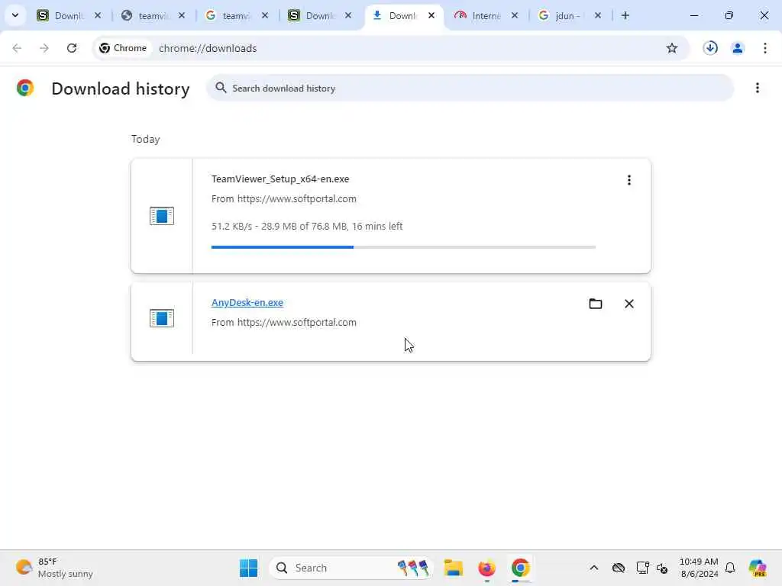Image resolution: width=782 pixels, height=586 pixels.
Task: Click the TeamViewer file type icon
Action: pos(162,216)
